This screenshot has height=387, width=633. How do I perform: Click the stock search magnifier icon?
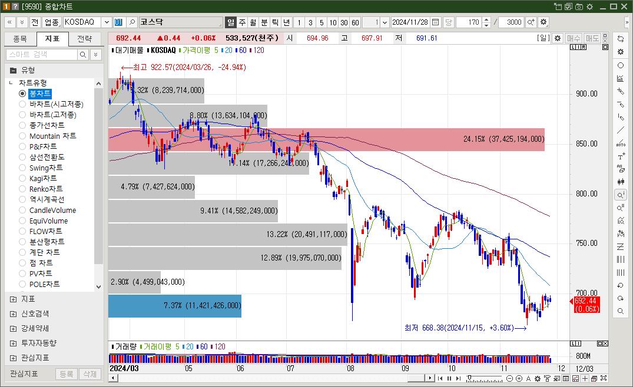[132, 22]
